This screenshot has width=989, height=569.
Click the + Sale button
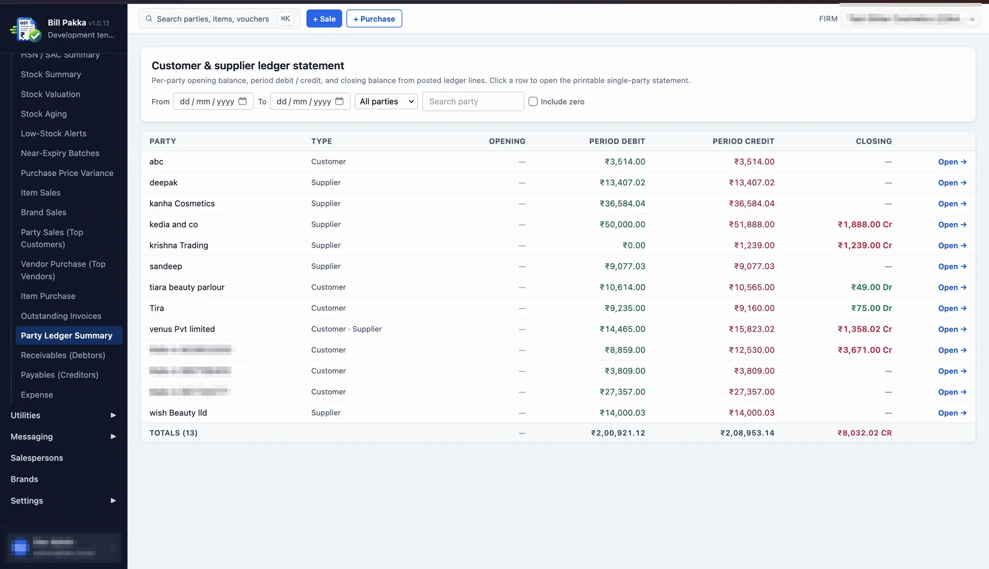pyautogui.click(x=324, y=19)
